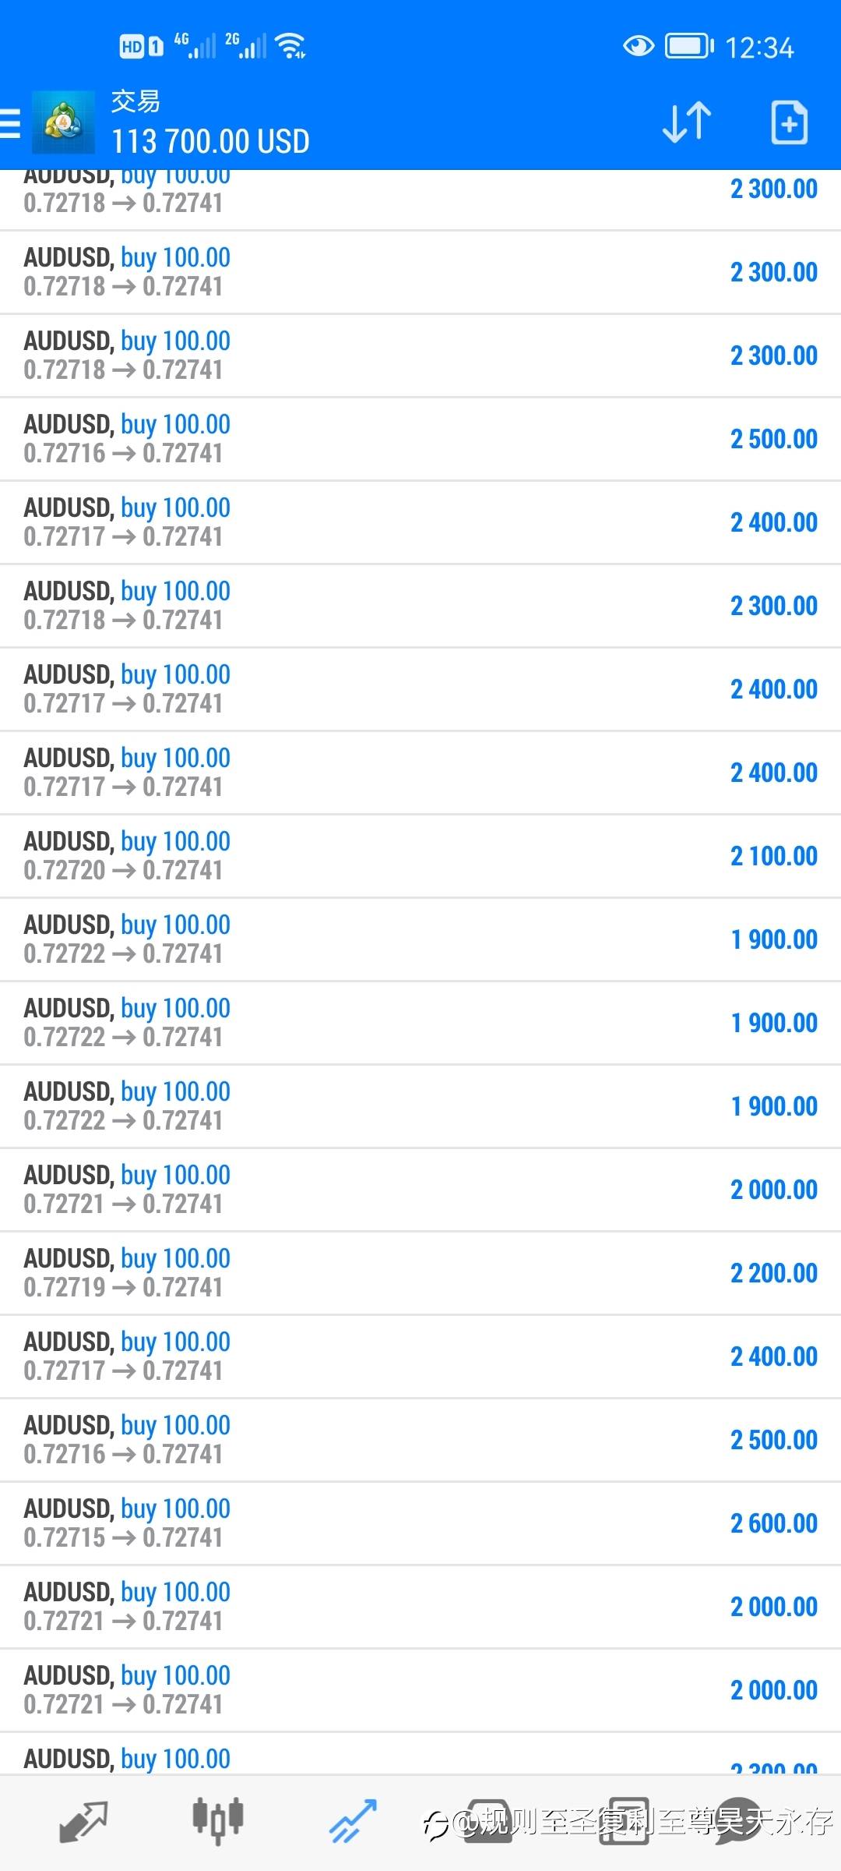Screen dimensions: 841x1871
Task: Tap the 113 700.00 USD balance header
Action: point(210,142)
